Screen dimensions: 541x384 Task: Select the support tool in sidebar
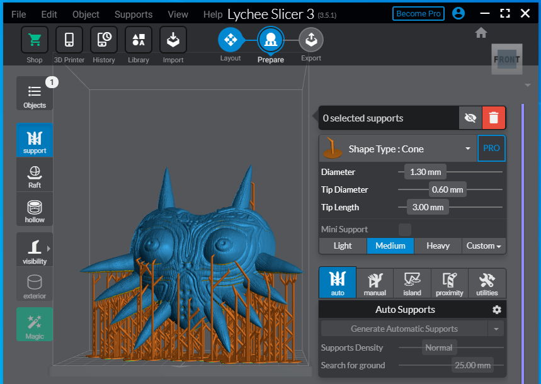click(35, 140)
